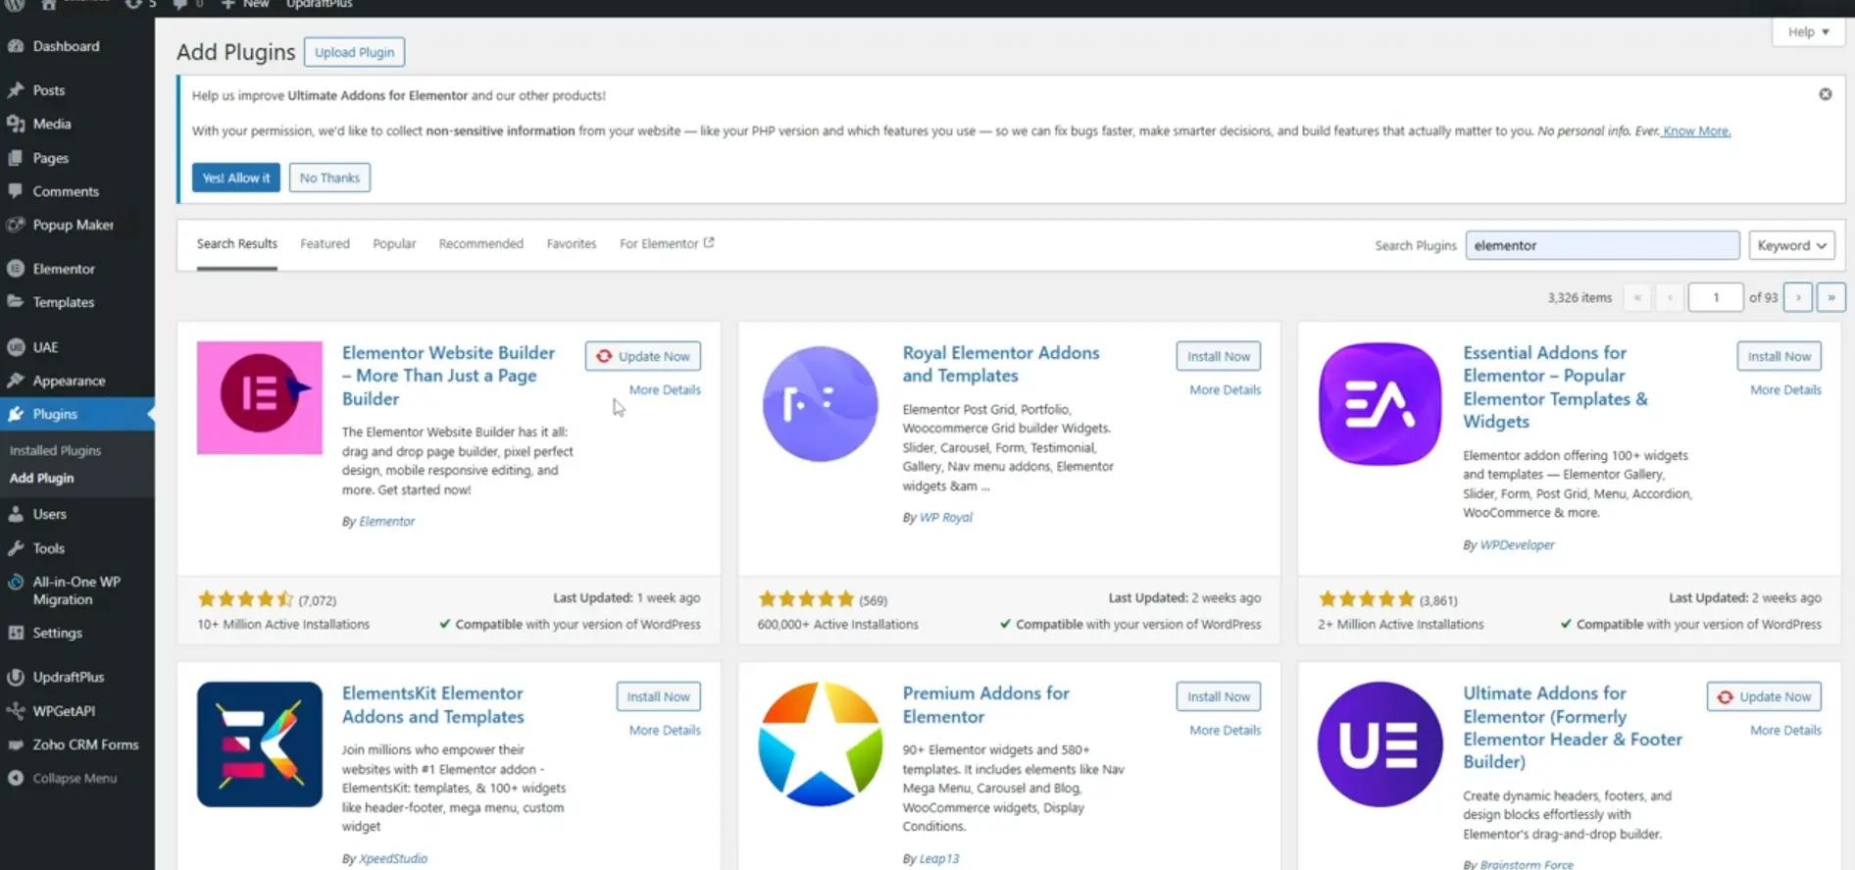Open the Dashboard menu icon
This screenshot has width=1855, height=870.
[x=16, y=46]
